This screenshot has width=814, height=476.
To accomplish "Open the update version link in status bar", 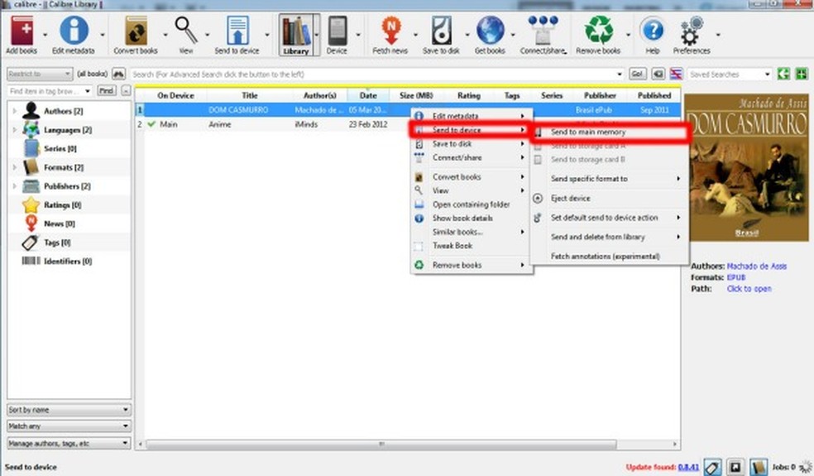I will (688, 467).
